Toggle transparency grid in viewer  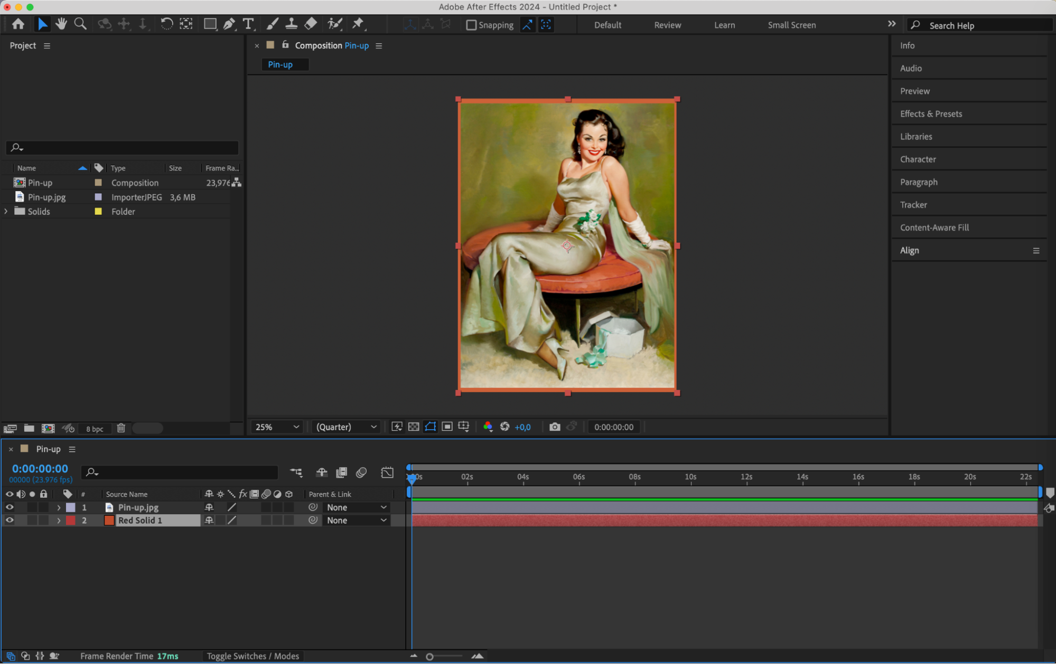[414, 427]
